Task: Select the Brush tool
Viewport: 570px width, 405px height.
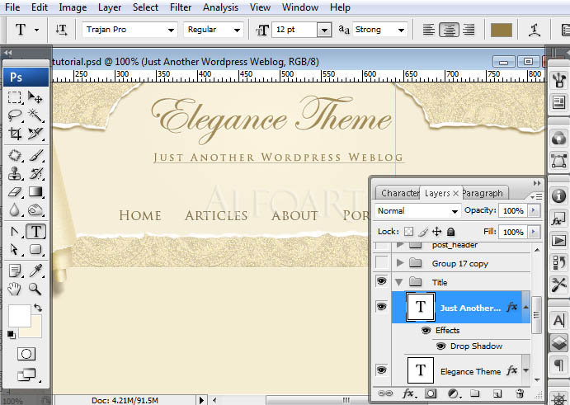Action: tap(35, 156)
